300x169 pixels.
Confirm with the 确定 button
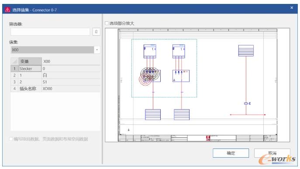click(231, 153)
